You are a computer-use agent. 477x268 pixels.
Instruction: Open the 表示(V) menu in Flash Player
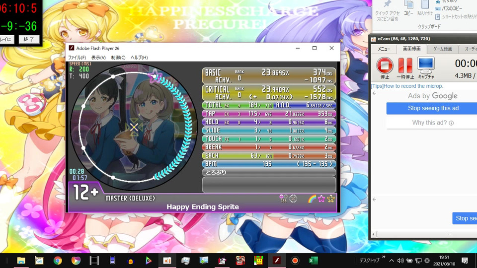98,58
